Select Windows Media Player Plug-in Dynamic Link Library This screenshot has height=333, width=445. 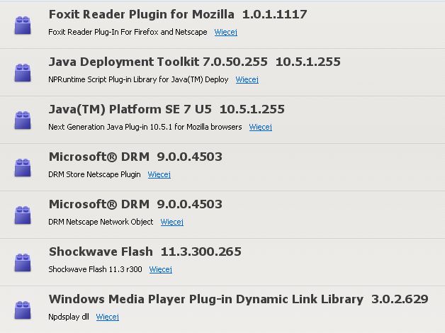pos(205,299)
